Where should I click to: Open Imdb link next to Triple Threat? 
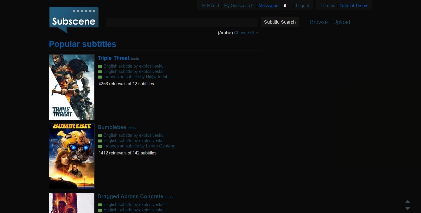pyautogui.click(x=135, y=59)
